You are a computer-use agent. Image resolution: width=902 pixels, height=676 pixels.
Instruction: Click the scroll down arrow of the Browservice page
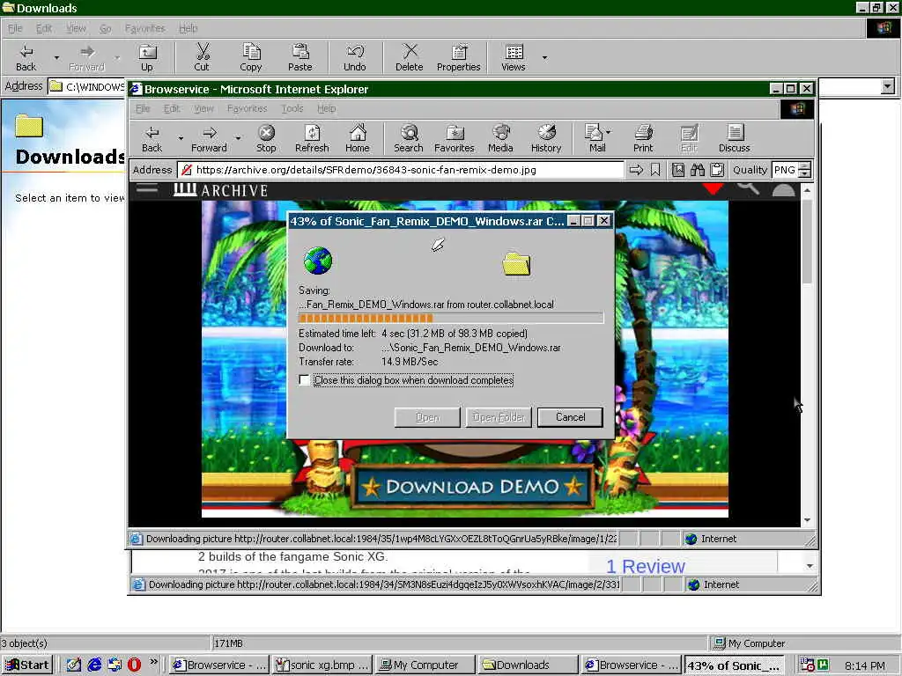coord(807,519)
